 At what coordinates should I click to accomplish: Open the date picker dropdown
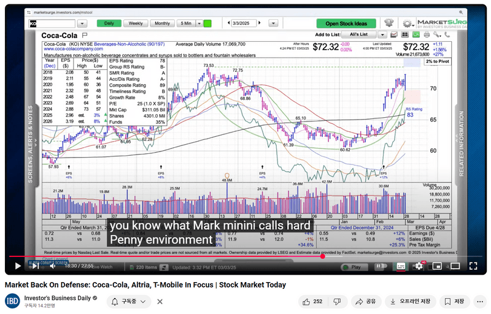[273, 23]
